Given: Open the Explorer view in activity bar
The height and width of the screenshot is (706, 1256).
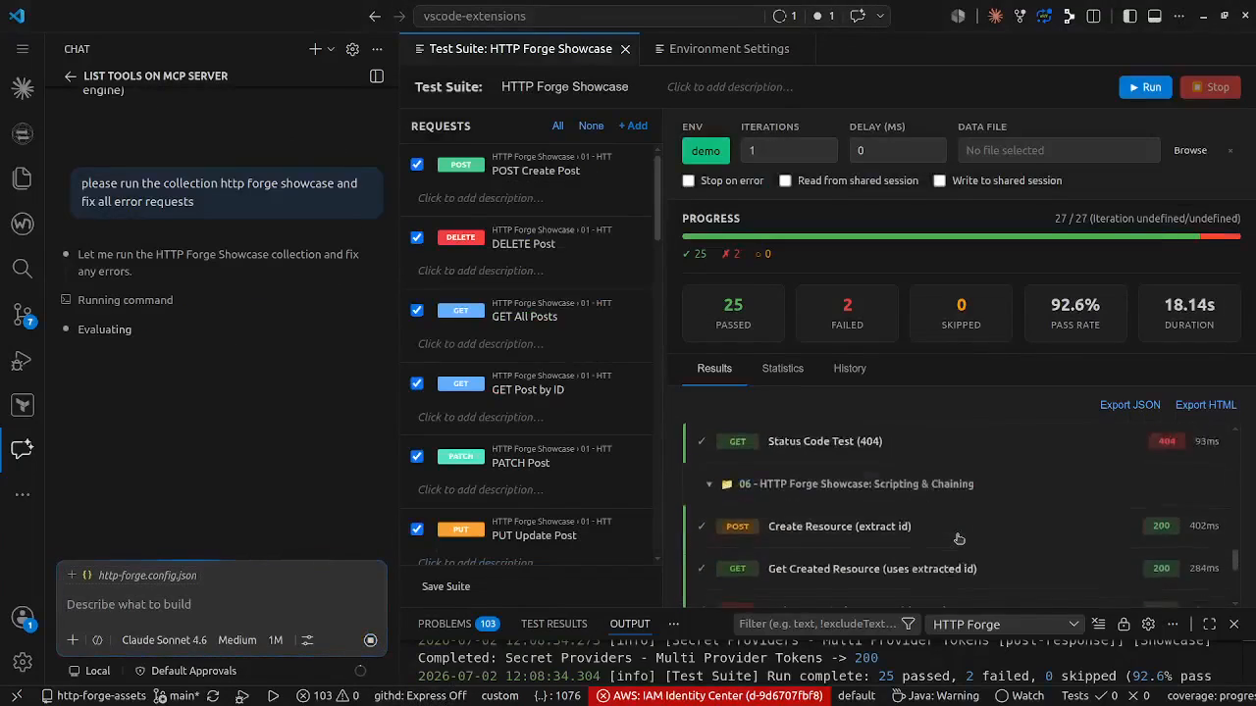Looking at the screenshot, I should pos(23,177).
